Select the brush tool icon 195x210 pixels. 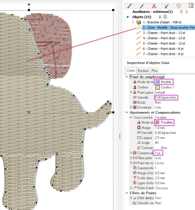[142, 6]
